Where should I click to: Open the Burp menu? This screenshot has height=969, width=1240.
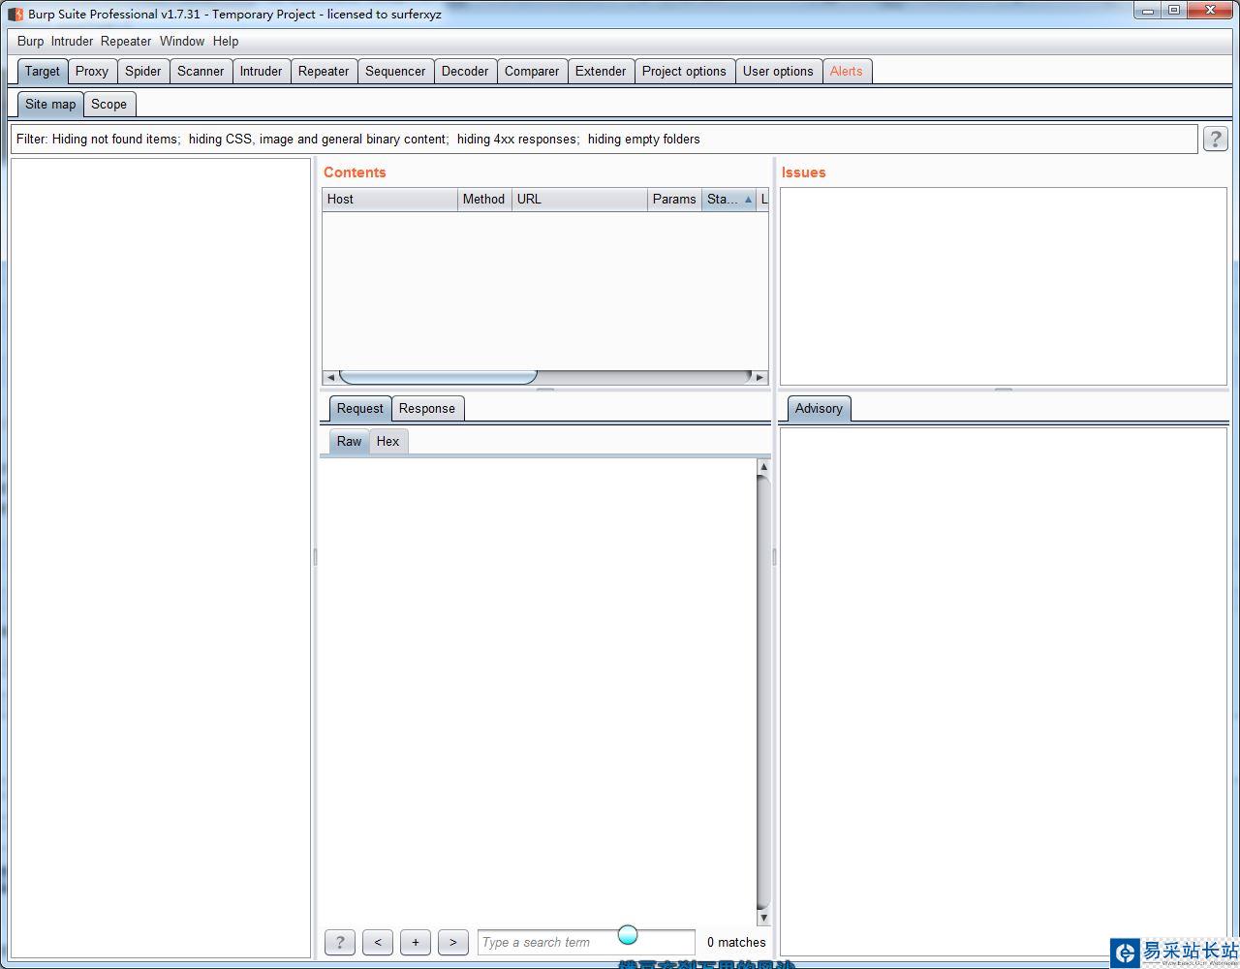(x=30, y=41)
